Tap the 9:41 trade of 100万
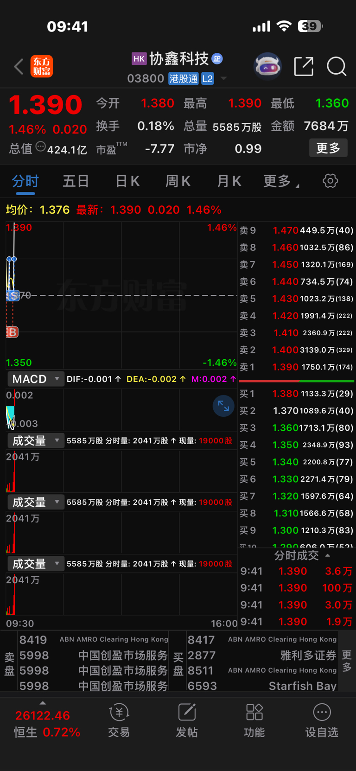 [x=297, y=588]
